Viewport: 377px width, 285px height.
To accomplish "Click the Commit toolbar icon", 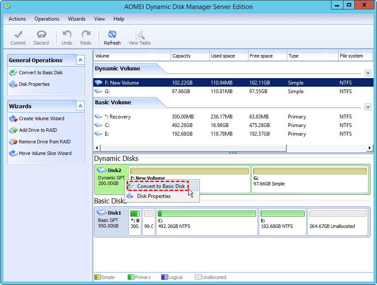I will pyautogui.click(x=18, y=37).
